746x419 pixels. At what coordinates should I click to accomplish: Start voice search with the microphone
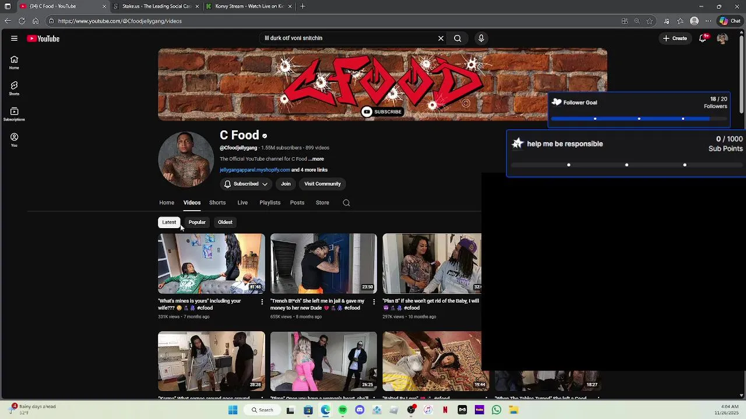481,38
